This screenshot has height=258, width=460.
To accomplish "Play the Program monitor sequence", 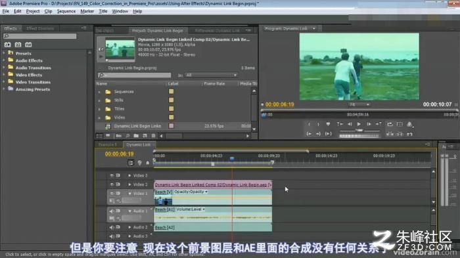I will (359, 124).
